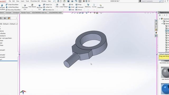Choose the Linear Pattern tool

(64, 6)
